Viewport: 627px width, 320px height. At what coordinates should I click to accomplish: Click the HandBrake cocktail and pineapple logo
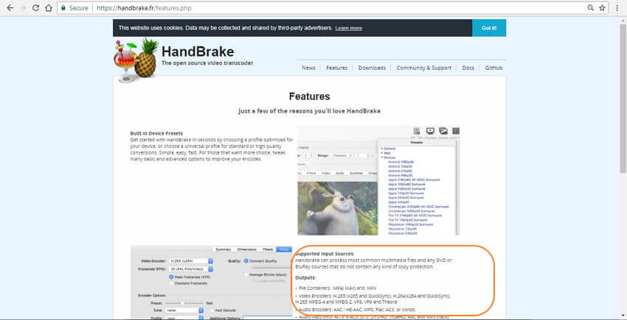(x=136, y=60)
